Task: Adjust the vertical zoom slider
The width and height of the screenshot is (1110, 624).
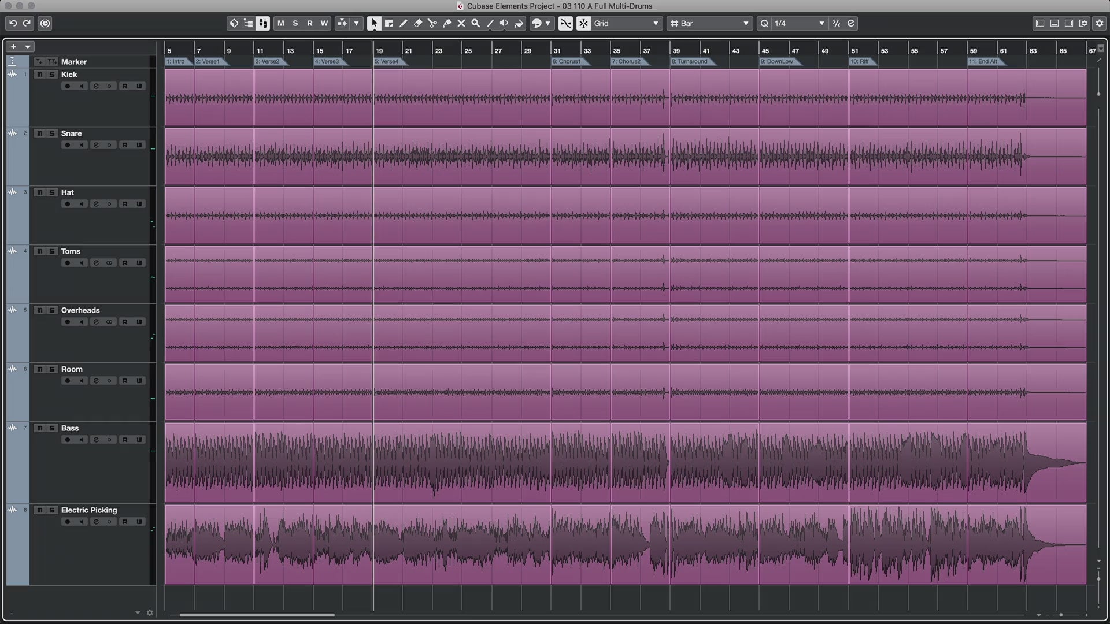Action: pos(1099,578)
